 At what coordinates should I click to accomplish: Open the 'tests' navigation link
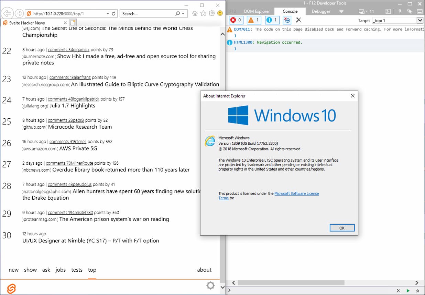coord(77,270)
